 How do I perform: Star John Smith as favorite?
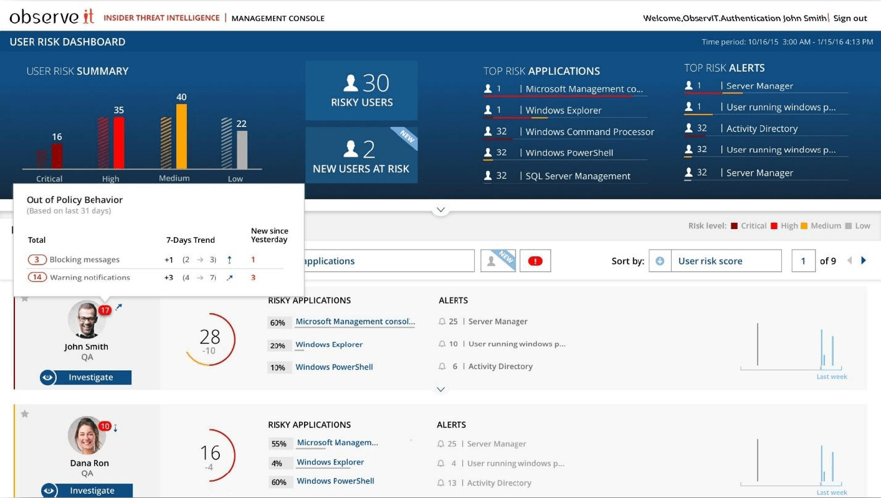[x=25, y=298]
